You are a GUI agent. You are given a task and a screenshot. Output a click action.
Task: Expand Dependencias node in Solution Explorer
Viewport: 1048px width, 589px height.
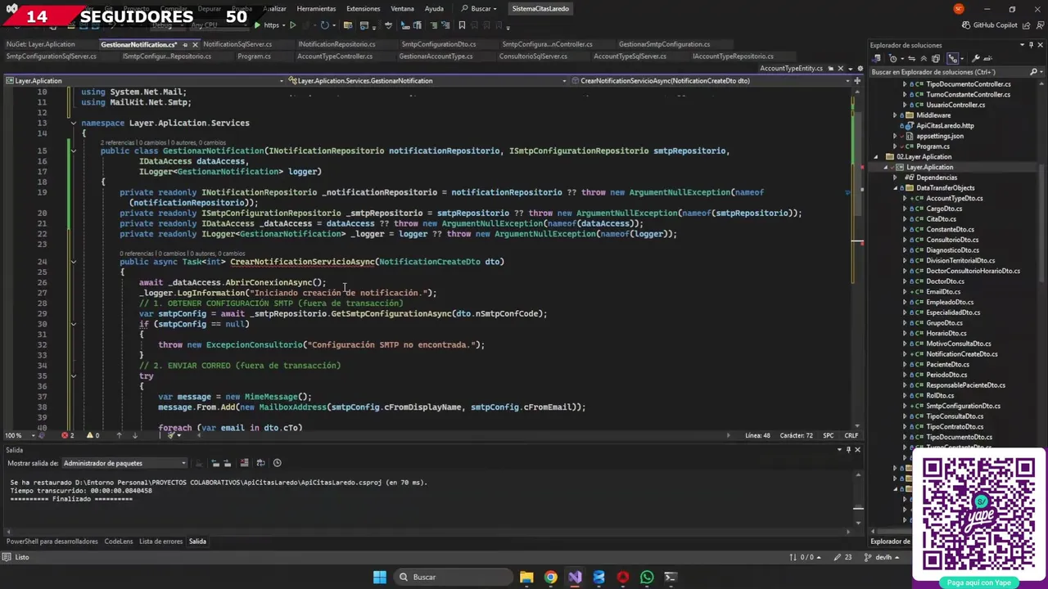click(x=897, y=178)
